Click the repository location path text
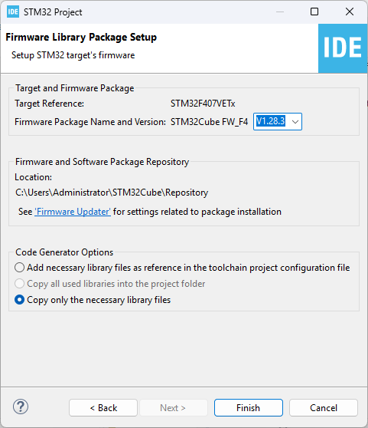Screen dimensions: 368x428 click(112, 193)
